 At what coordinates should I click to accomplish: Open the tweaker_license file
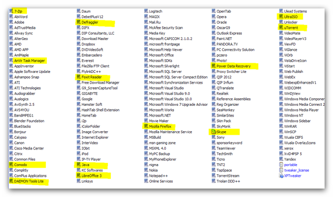[297, 170]
